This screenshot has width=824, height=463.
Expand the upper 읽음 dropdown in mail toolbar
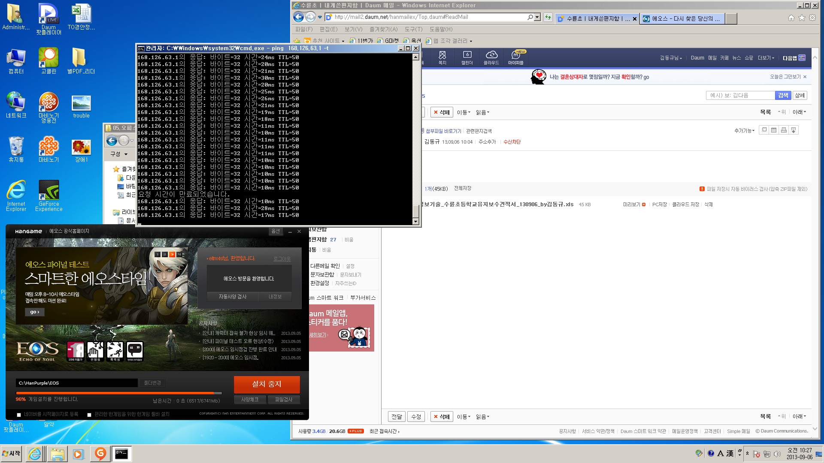pos(482,112)
